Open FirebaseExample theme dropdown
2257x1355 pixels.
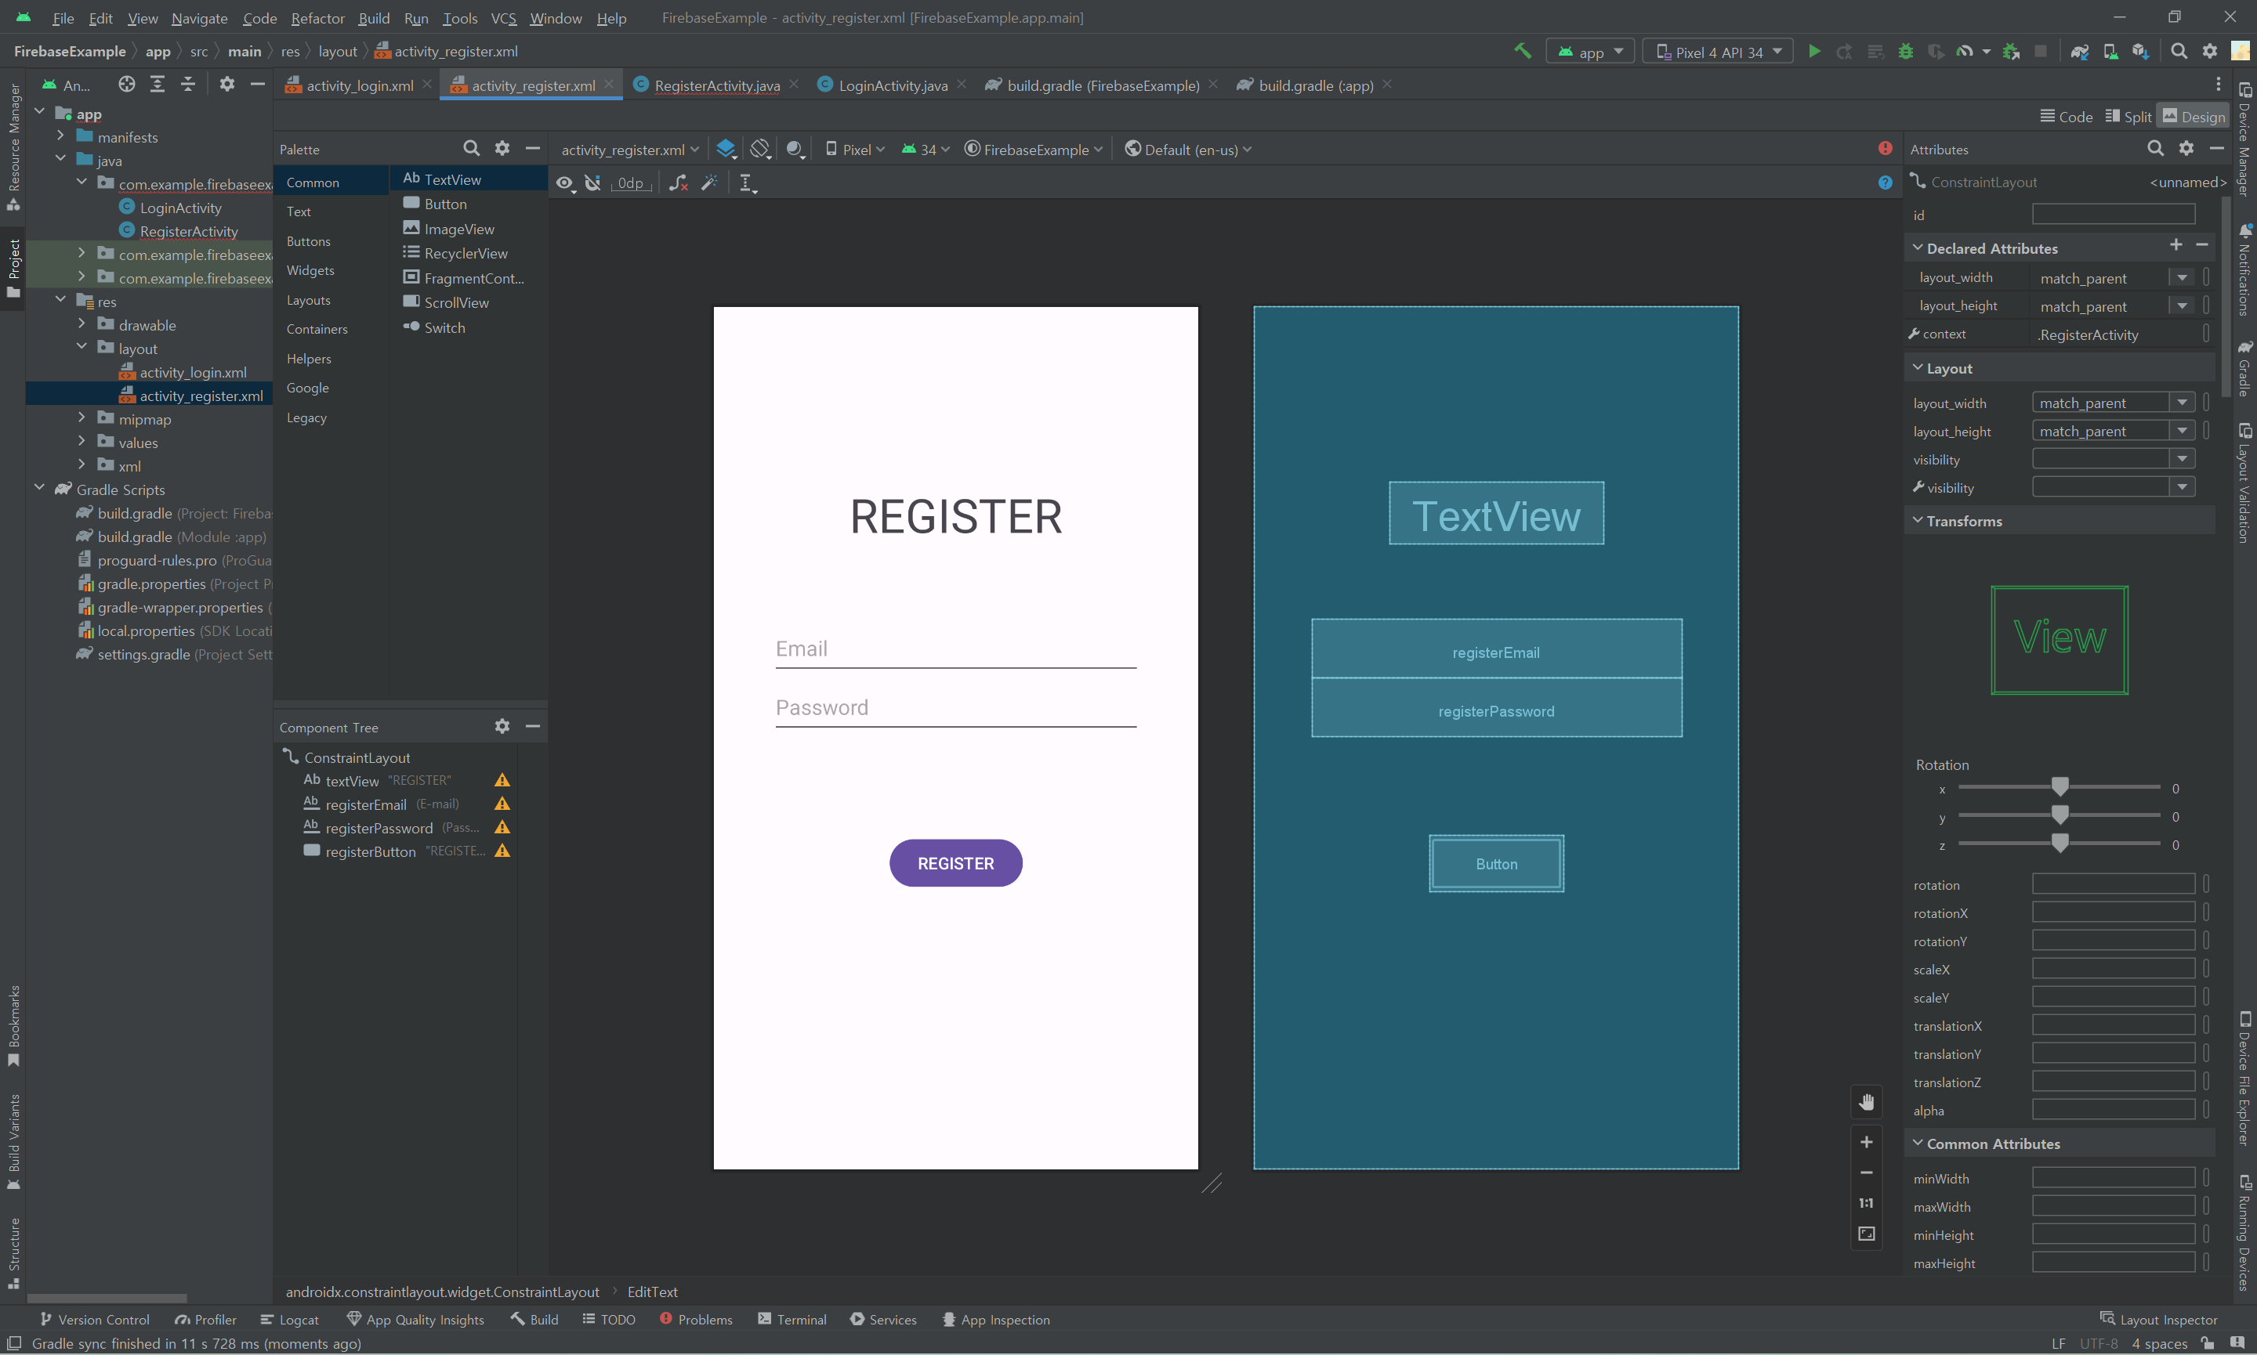coord(1034,149)
